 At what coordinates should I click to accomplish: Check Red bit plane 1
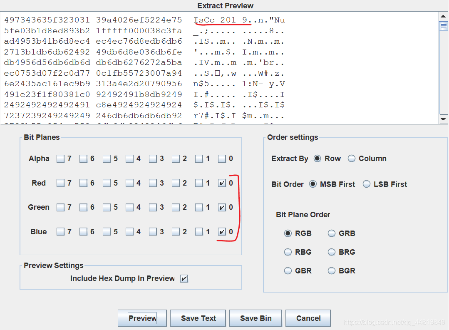(199, 183)
